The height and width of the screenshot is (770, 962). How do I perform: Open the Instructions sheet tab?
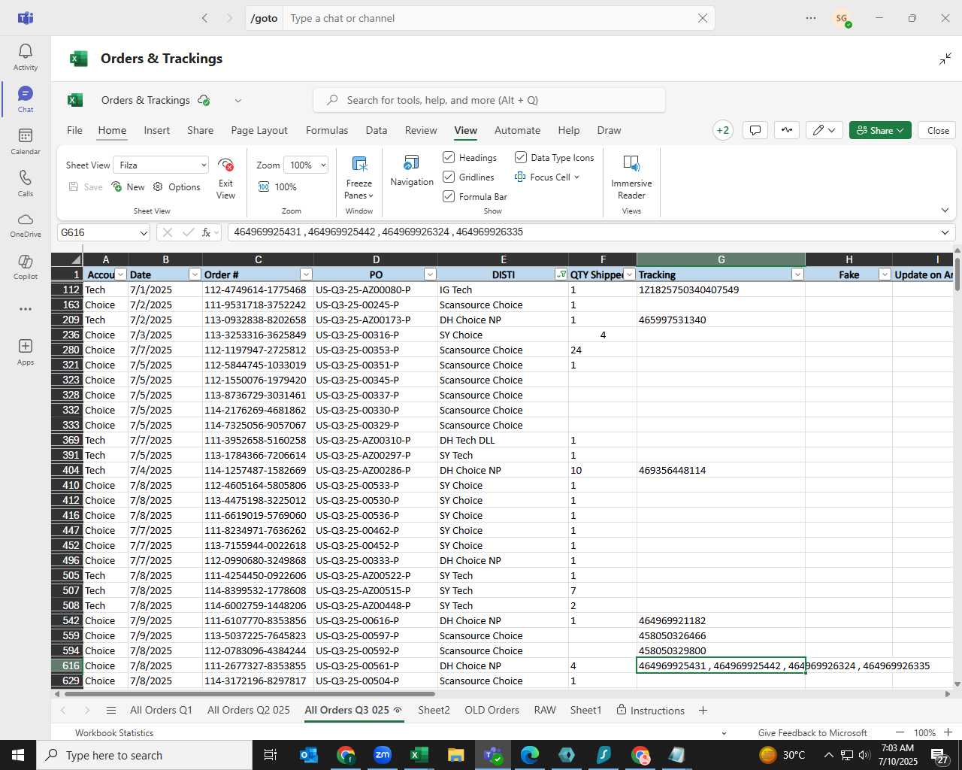click(x=650, y=711)
